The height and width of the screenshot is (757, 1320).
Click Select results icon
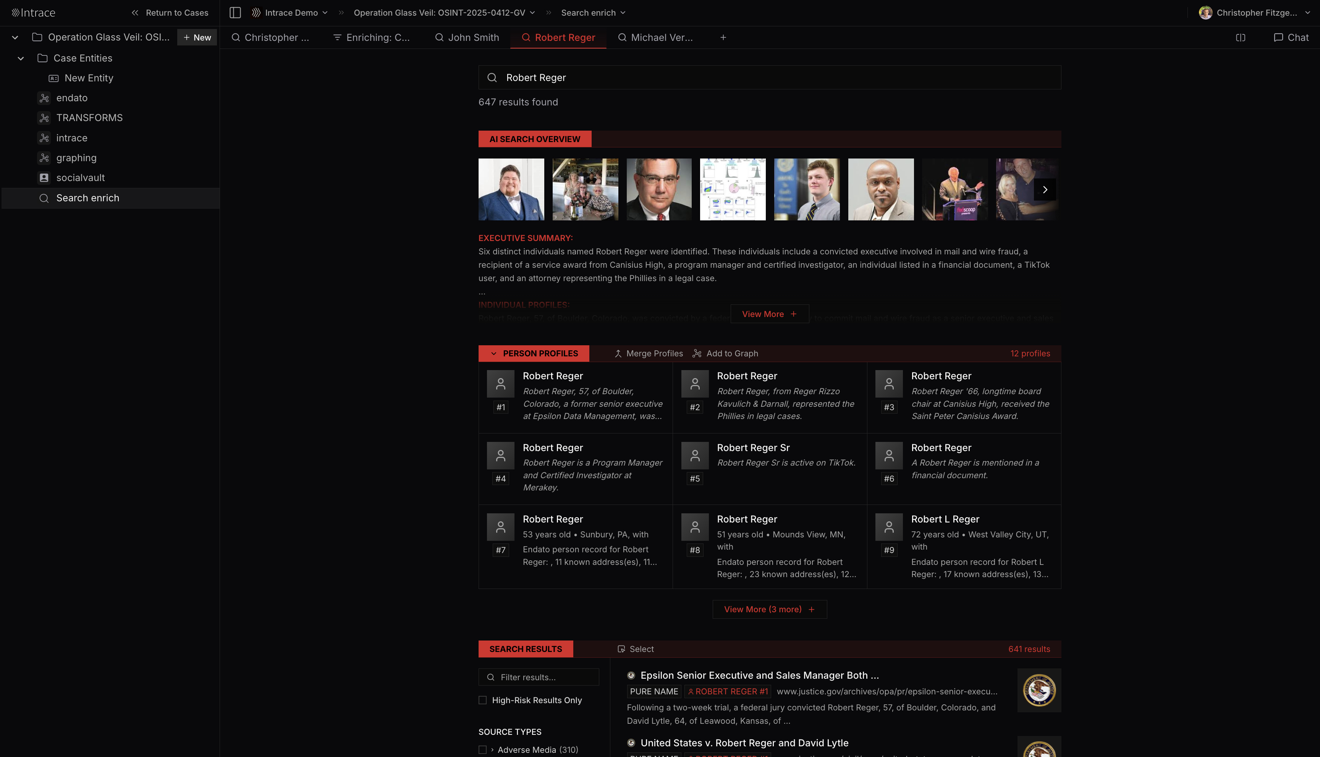coord(621,649)
